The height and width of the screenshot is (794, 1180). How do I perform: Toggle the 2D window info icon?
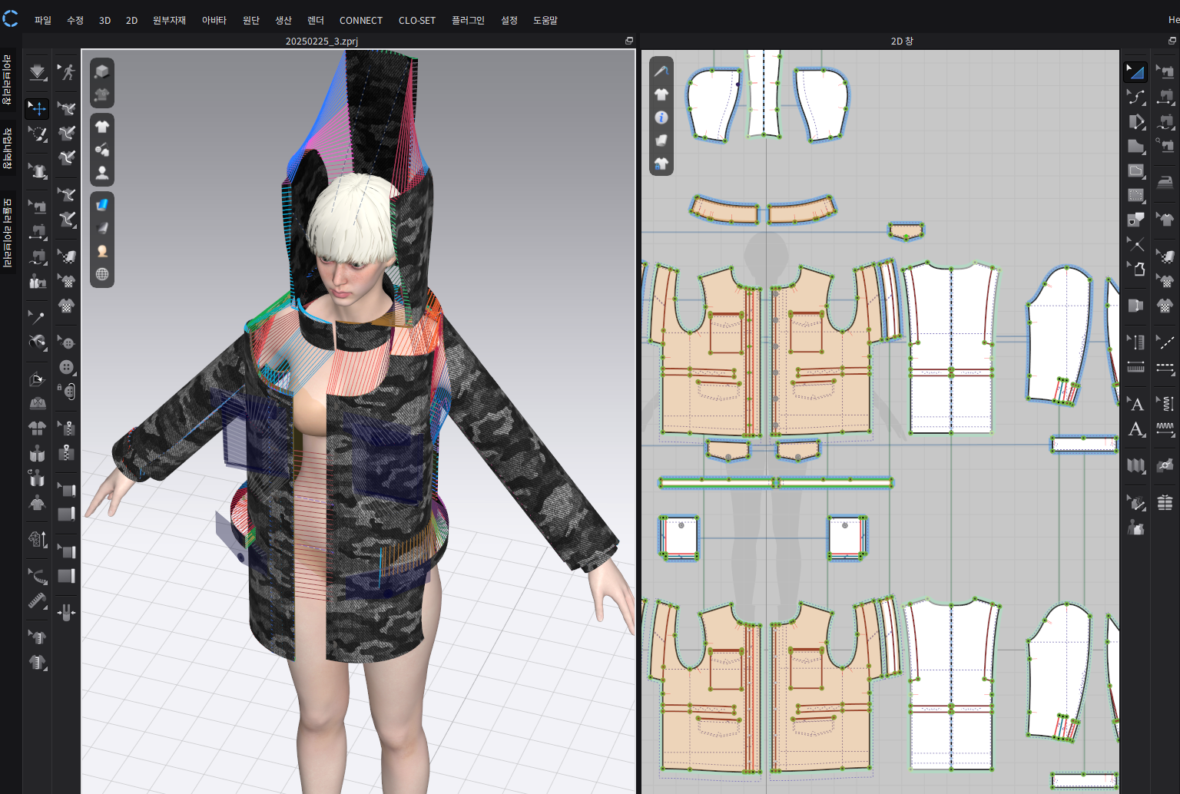click(661, 117)
